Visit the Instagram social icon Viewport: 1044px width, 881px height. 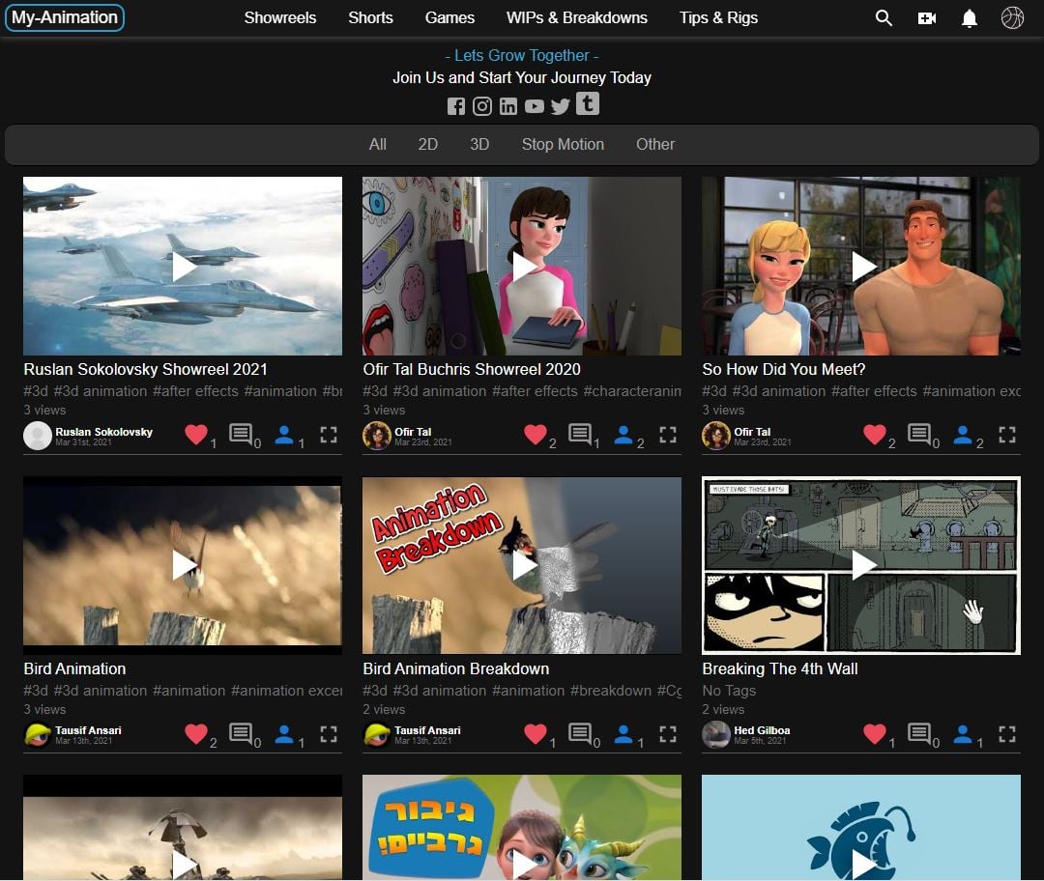tap(482, 106)
